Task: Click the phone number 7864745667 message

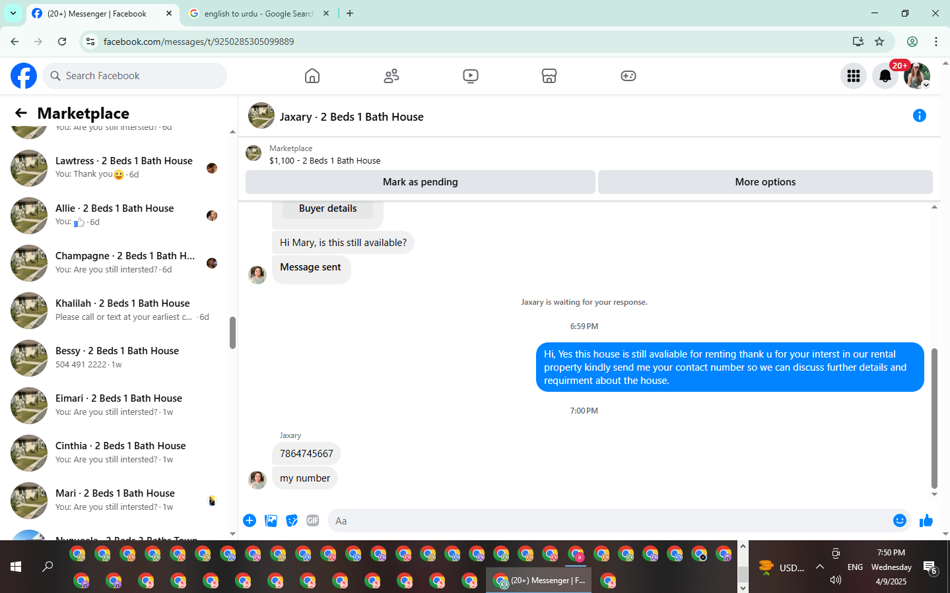Action: (x=306, y=454)
